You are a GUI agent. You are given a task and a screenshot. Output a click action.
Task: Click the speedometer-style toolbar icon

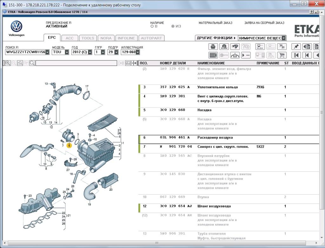[x=224, y=46]
